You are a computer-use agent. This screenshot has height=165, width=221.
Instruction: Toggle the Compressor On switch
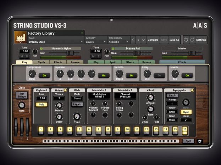point(44,76)
